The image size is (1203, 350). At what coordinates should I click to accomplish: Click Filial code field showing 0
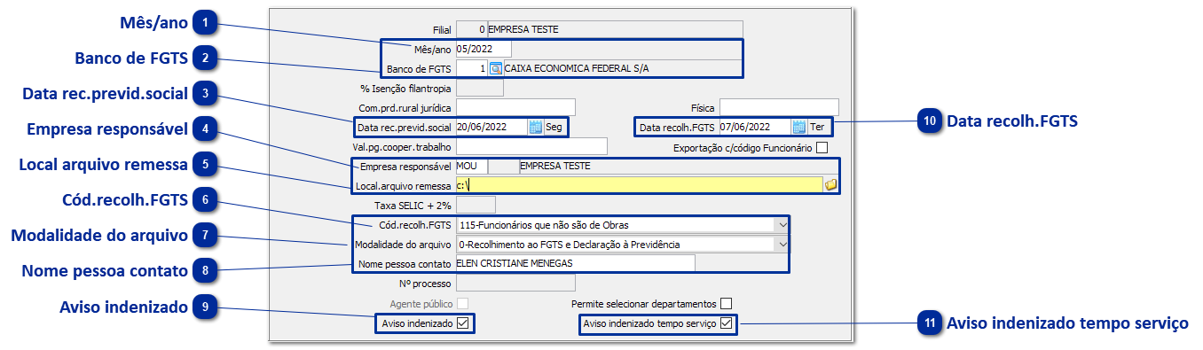point(472,29)
